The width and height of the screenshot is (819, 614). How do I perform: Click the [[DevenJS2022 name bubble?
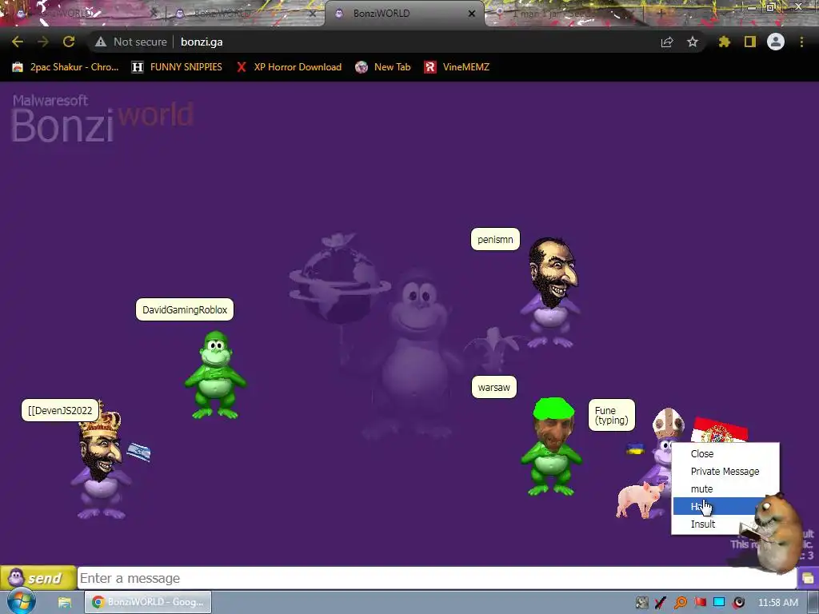click(60, 410)
